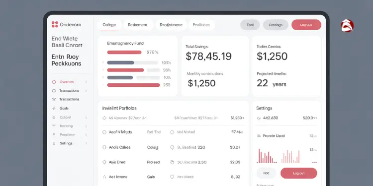Click the wallet icon beside S Usacans 2.80

(x=172, y=162)
